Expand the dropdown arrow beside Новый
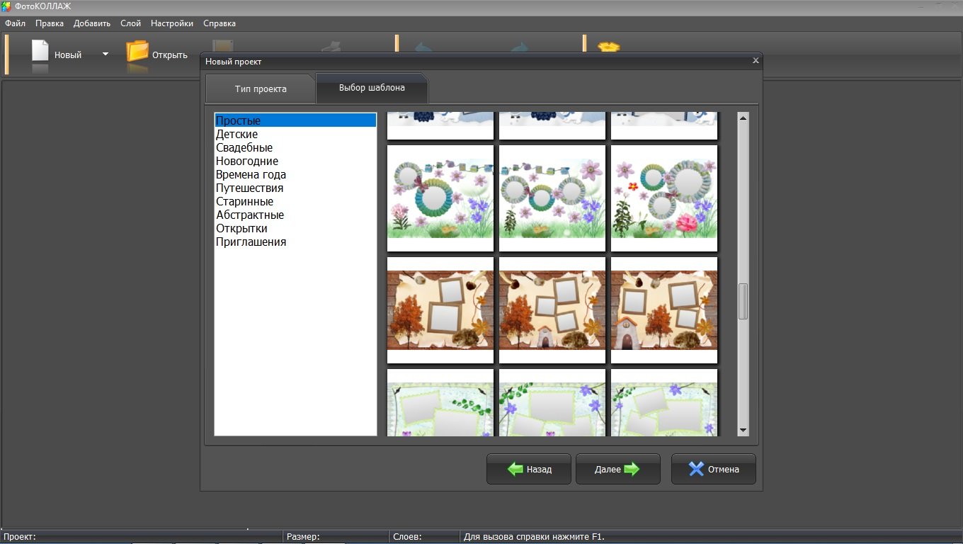963x544 pixels. click(106, 54)
